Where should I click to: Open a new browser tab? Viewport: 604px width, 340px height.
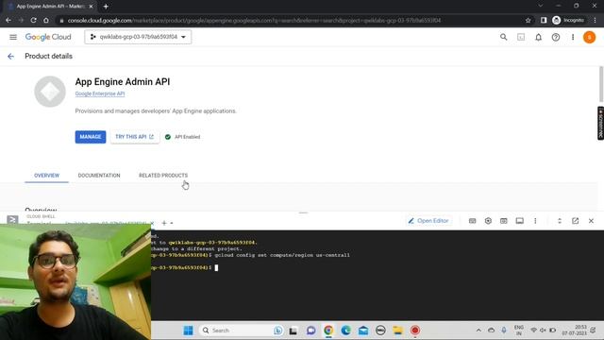tap(106, 7)
